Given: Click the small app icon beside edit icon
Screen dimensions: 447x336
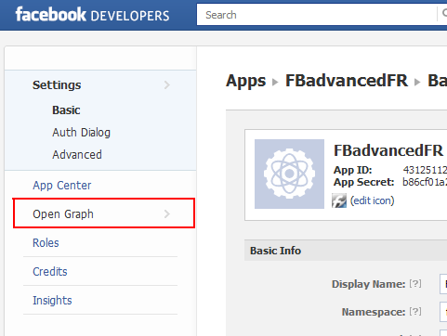Looking at the screenshot, I should click(339, 200).
